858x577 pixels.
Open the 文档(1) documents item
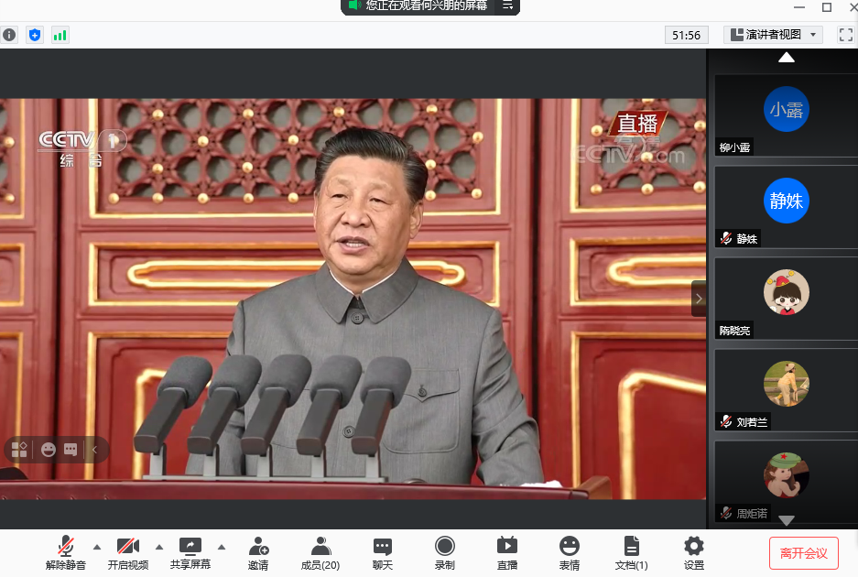pyautogui.click(x=631, y=552)
